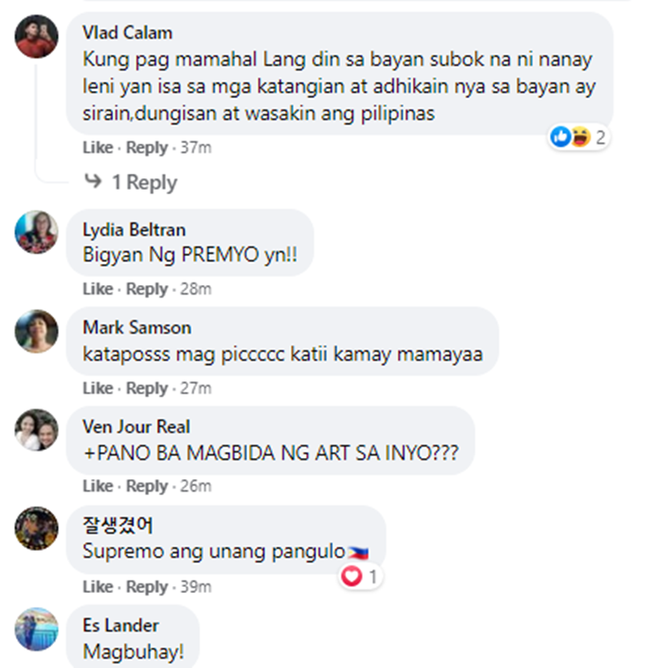
Task: Open the Korean-named commenter's profile link
Action: pyautogui.click(x=117, y=525)
